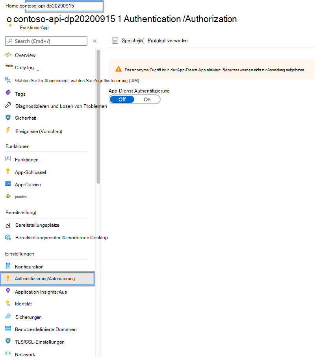
Task: Click the Search (Cmd+/) field
Action: pos(46,41)
